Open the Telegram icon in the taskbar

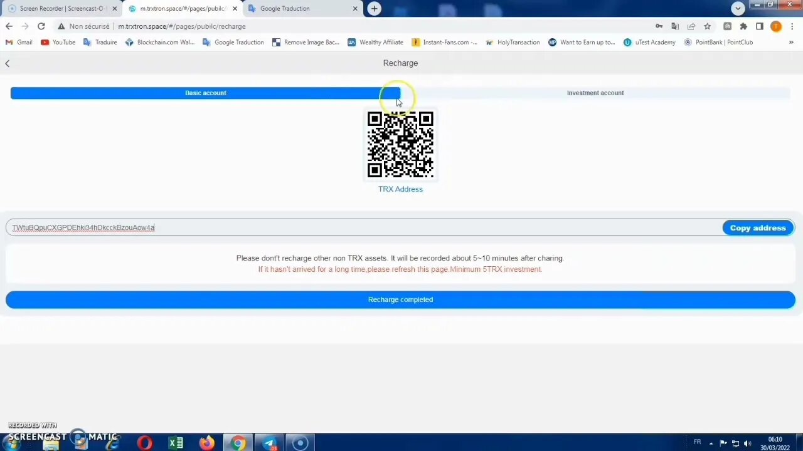(269, 443)
